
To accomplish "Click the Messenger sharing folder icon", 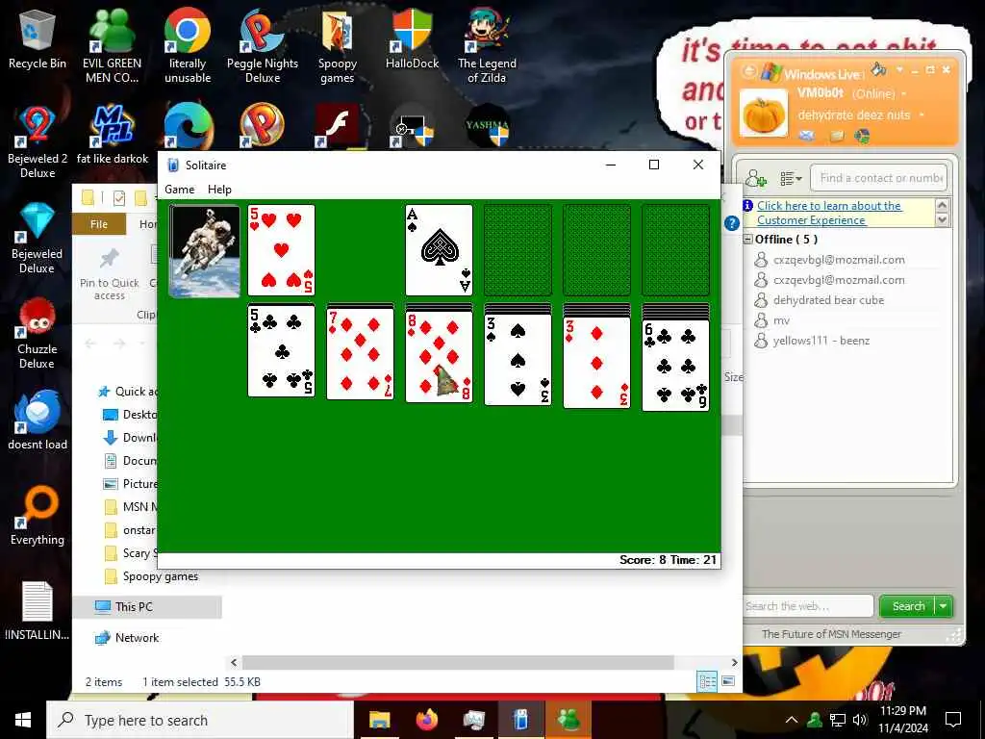I will pyautogui.click(x=837, y=136).
